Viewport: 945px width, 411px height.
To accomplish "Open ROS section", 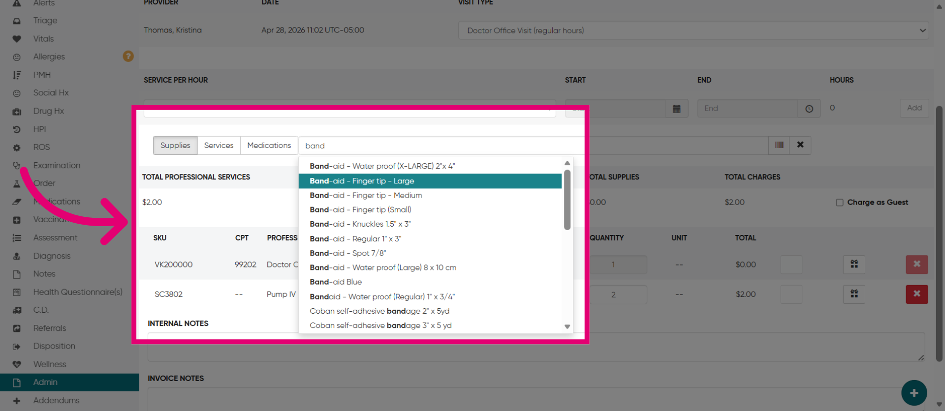I will pos(41,147).
